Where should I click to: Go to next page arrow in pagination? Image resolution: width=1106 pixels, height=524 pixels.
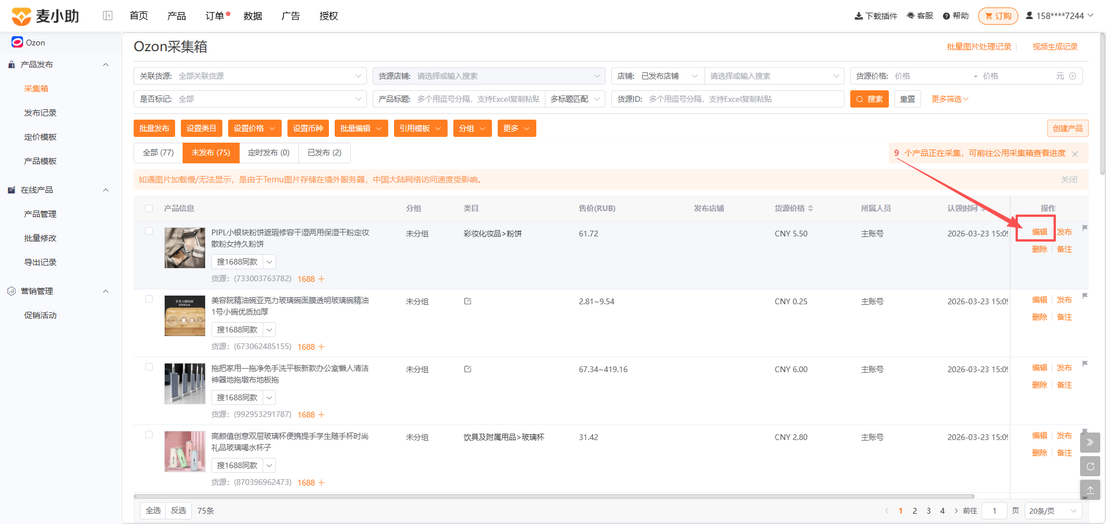pyautogui.click(x=956, y=511)
